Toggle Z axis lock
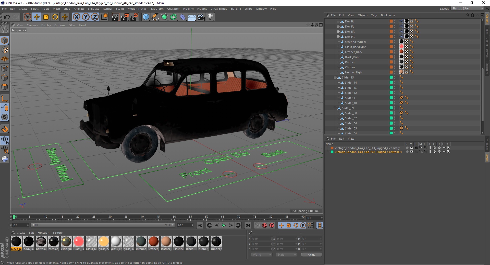The width and height of the screenshot is (490, 265). coord(95,17)
